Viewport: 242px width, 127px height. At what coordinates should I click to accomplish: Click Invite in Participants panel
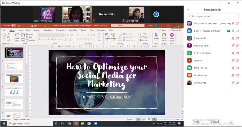coord(196,122)
